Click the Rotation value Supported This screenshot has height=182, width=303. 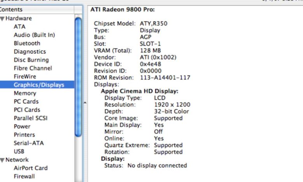tap(168, 152)
